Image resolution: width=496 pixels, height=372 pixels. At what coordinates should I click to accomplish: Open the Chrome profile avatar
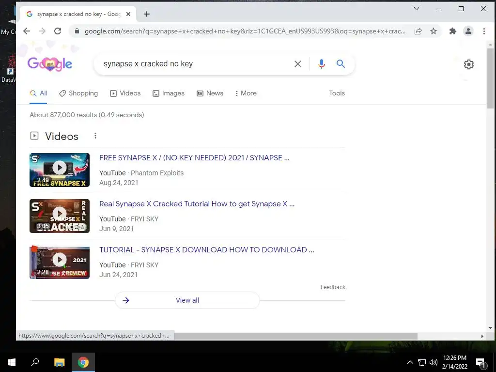click(x=468, y=31)
